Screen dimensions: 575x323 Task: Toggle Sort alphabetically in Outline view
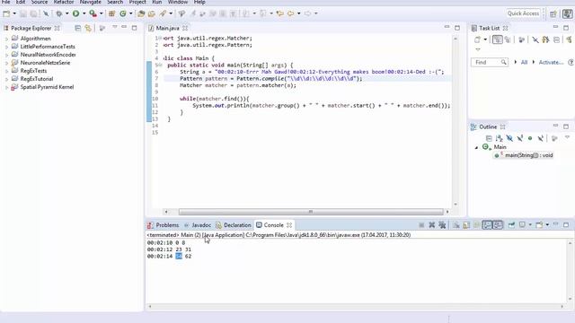click(500, 138)
